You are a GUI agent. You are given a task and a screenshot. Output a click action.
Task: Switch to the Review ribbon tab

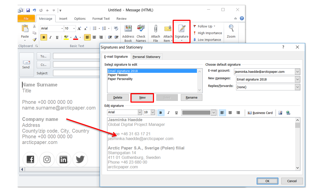pyautogui.click(x=122, y=19)
